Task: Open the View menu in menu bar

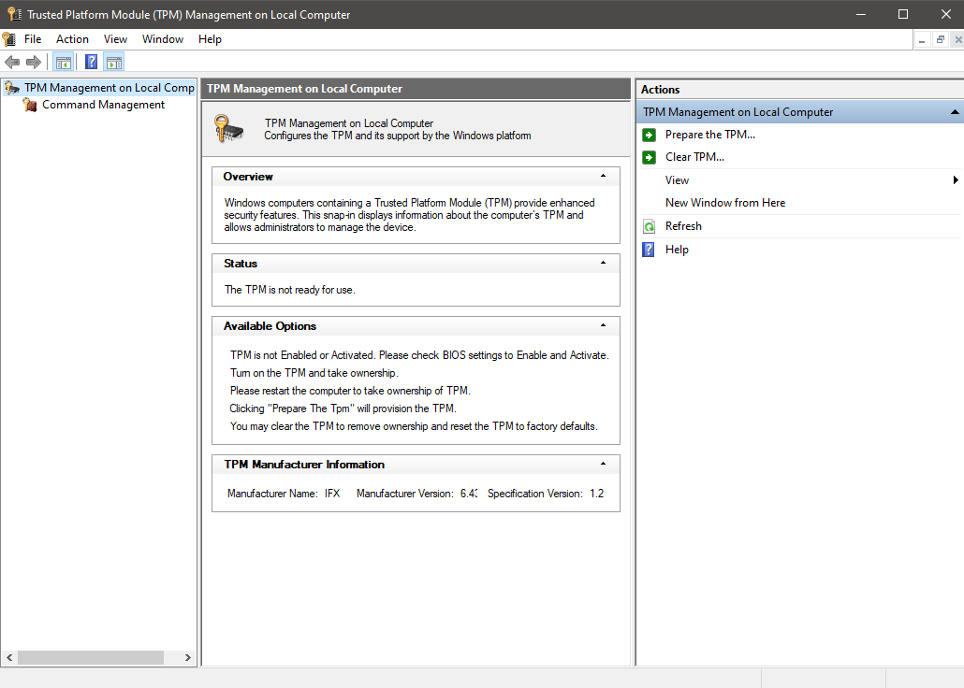Action: [x=115, y=39]
